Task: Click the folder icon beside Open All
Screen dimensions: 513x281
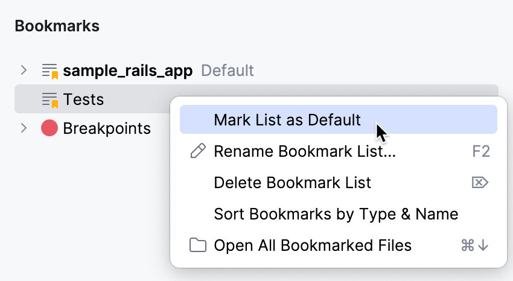Action: (x=197, y=245)
